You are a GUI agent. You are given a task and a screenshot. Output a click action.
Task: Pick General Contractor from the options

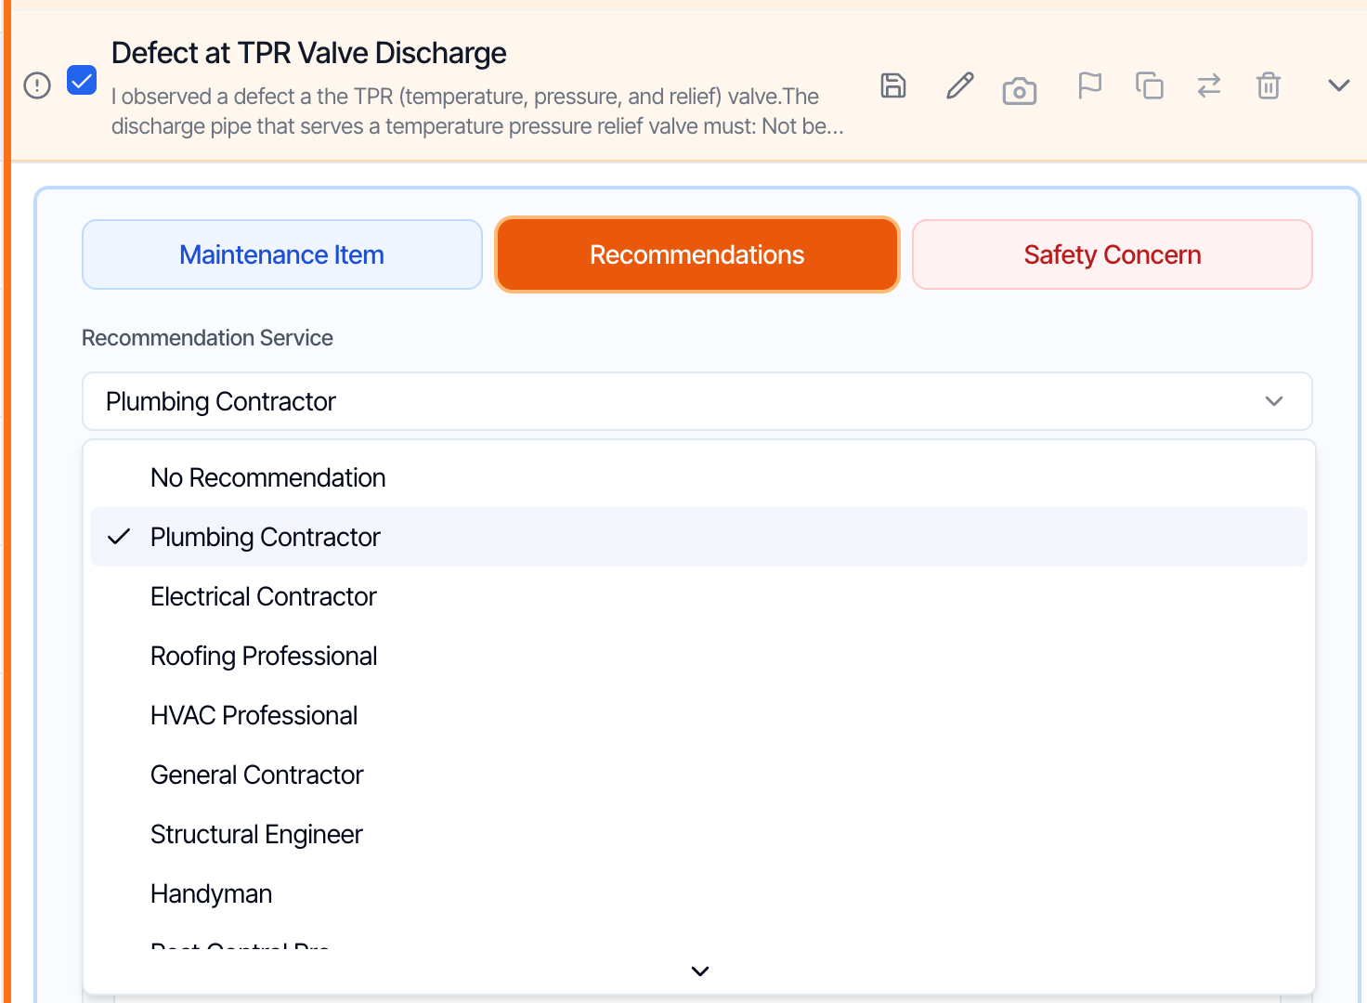point(699,775)
